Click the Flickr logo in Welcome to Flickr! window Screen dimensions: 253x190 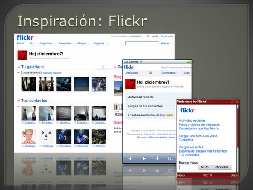(x=187, y=110)
